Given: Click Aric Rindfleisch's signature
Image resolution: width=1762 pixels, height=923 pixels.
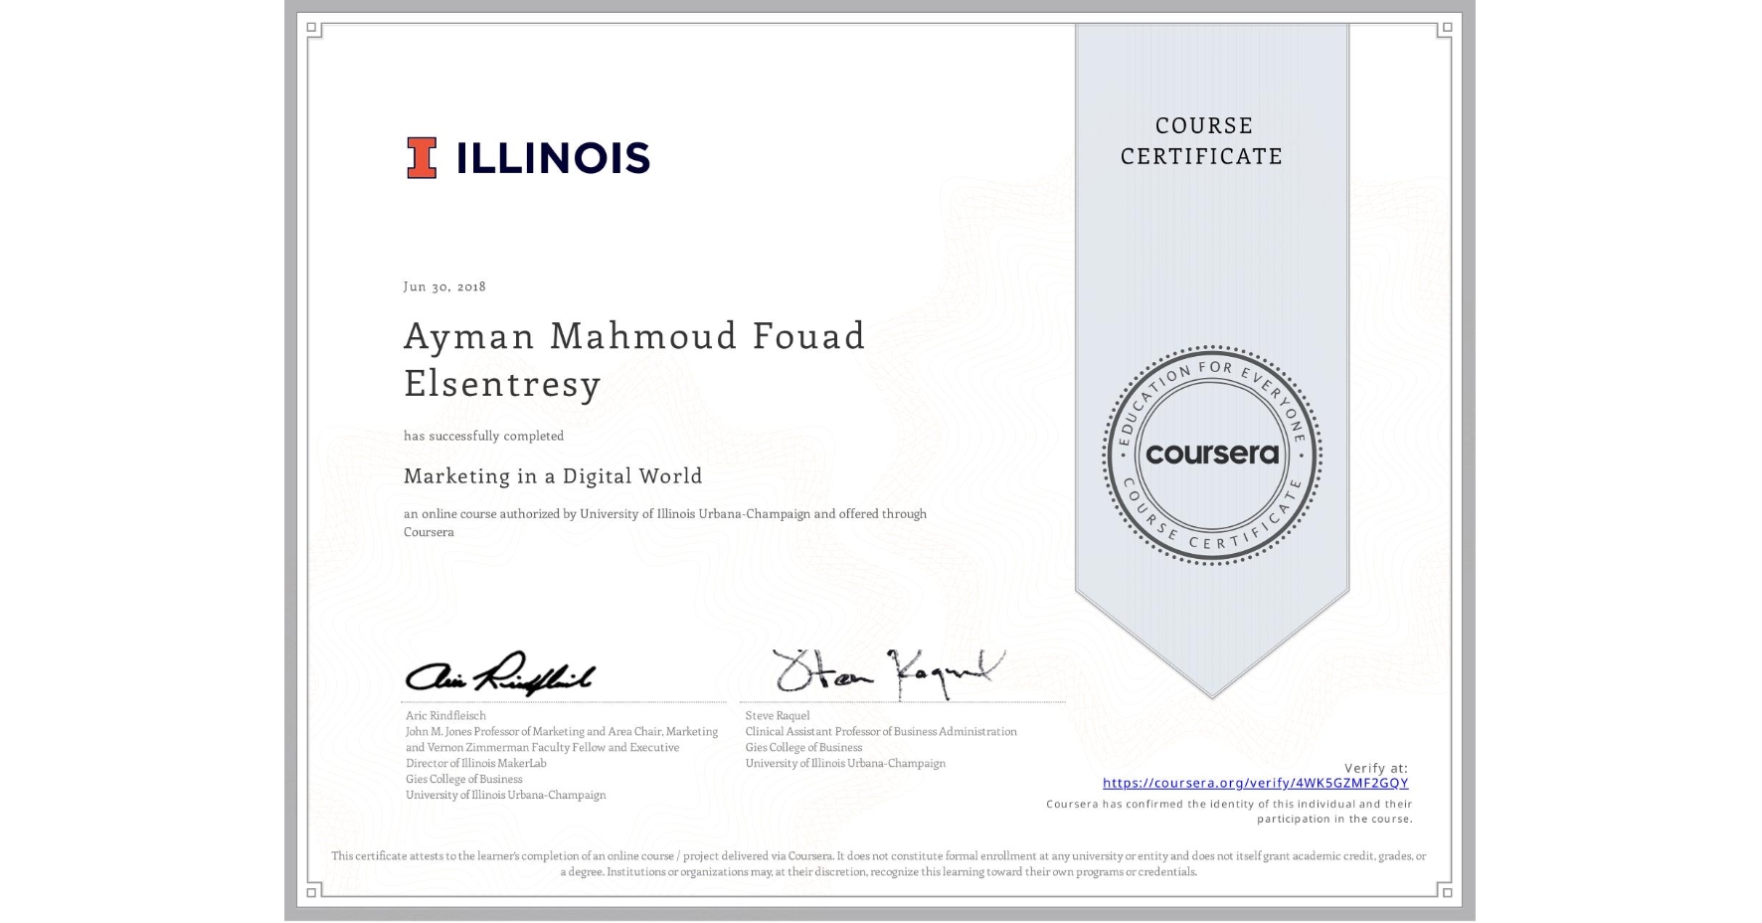Looking at the screenshot, I should (499, 674).
